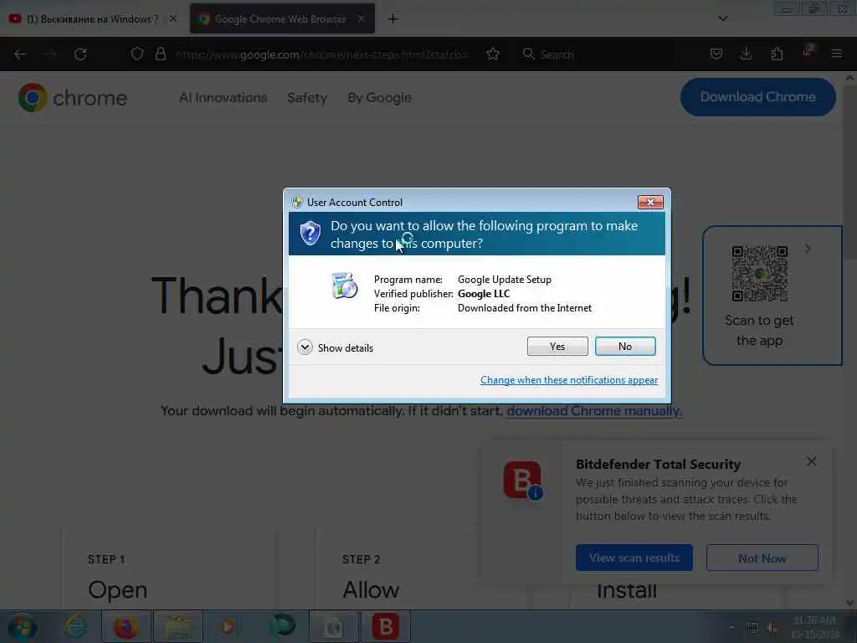Screen dimensions: 857x643
Task: Click the page vertical scrollbar thumb
Action: [850, 171]
